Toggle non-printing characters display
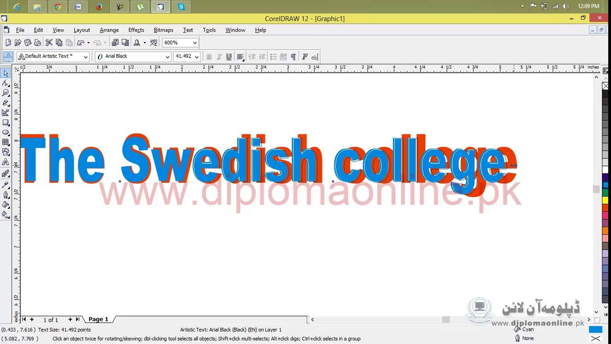Viewport: 611px width, 344px height. [x=293, y=57]
